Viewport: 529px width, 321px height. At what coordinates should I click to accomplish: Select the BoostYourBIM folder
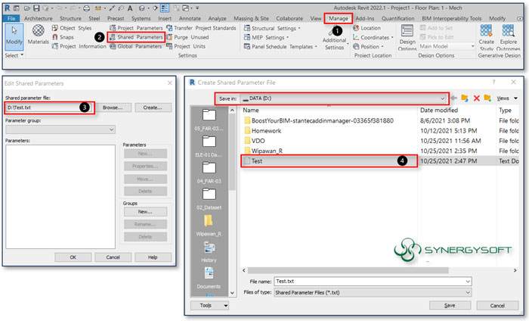(319, 120)
